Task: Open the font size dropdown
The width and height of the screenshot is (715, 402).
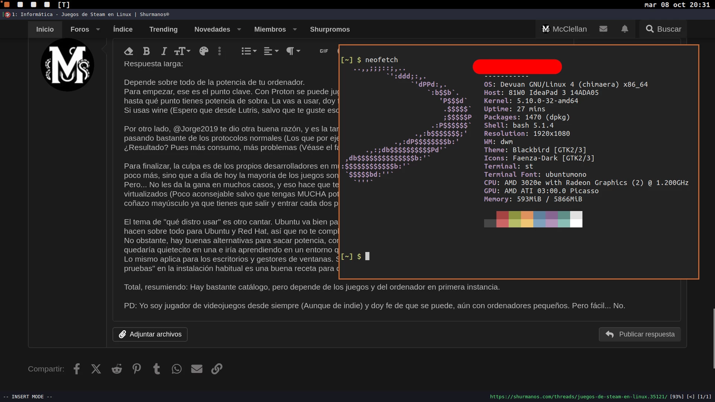Action: (x=182, y=51)
